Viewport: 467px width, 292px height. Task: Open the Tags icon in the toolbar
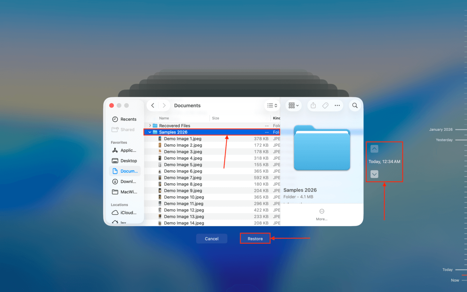pos(325,105)
